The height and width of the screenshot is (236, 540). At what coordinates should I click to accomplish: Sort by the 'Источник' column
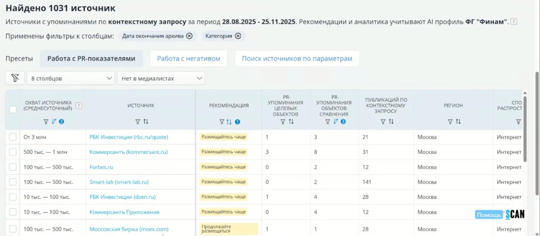pos(146,122)
